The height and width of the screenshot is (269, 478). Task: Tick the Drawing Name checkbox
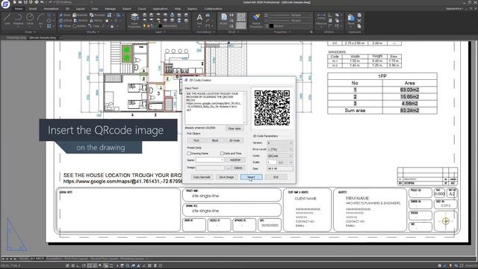[x=189, y=153]
